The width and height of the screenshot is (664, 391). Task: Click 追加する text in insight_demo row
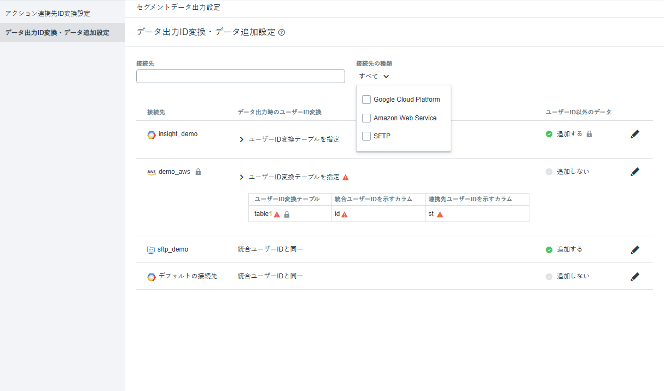point(569,134)
